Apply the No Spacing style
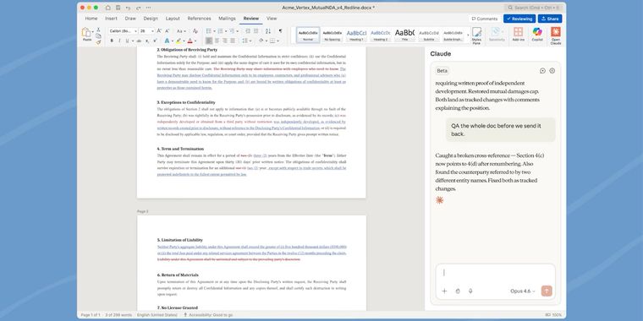This screenshot has width=643, height=321. tap(332, 35)
